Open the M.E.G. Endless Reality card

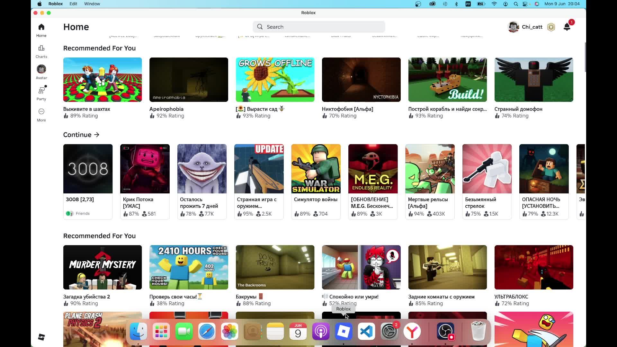373,182
